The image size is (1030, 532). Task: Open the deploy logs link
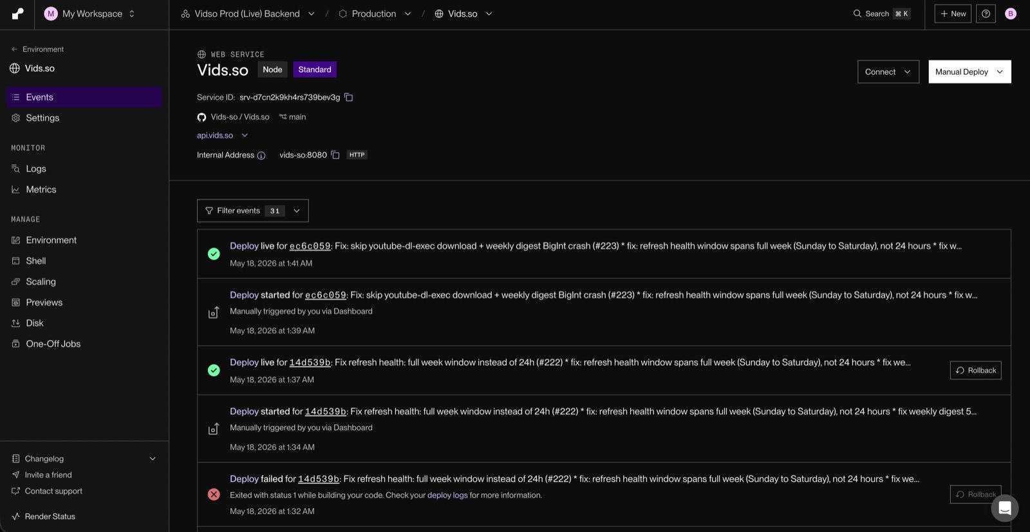pos(447,495)
